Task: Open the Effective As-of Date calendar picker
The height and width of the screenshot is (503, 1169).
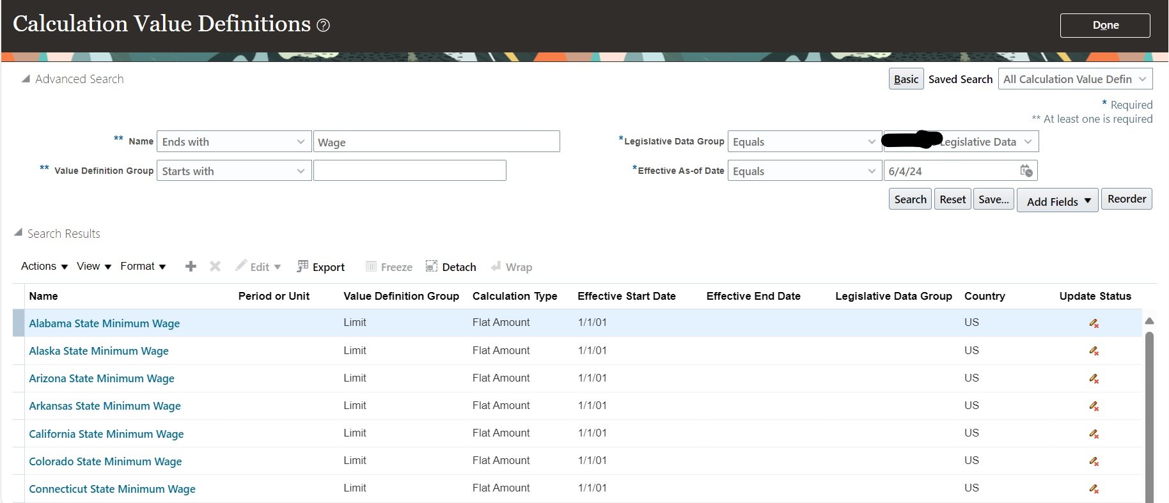Action: (1026, 171)
